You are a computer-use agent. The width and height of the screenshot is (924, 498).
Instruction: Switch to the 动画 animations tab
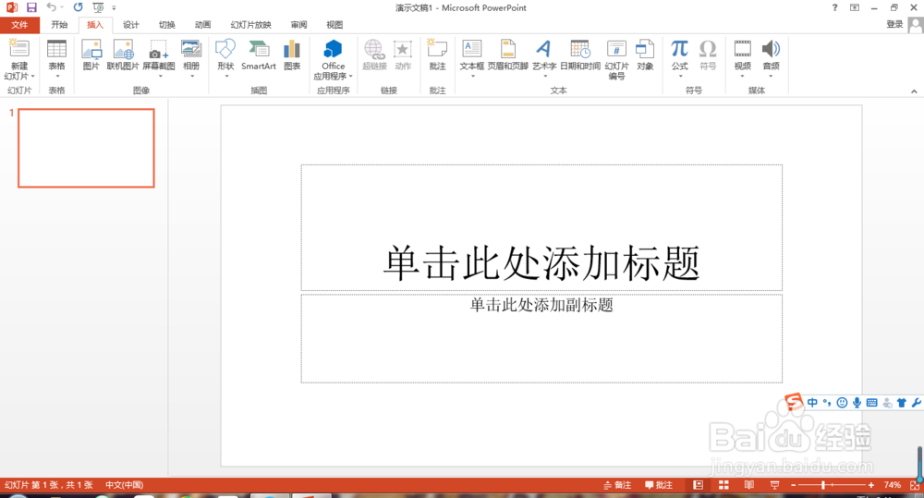coord(202,25)
